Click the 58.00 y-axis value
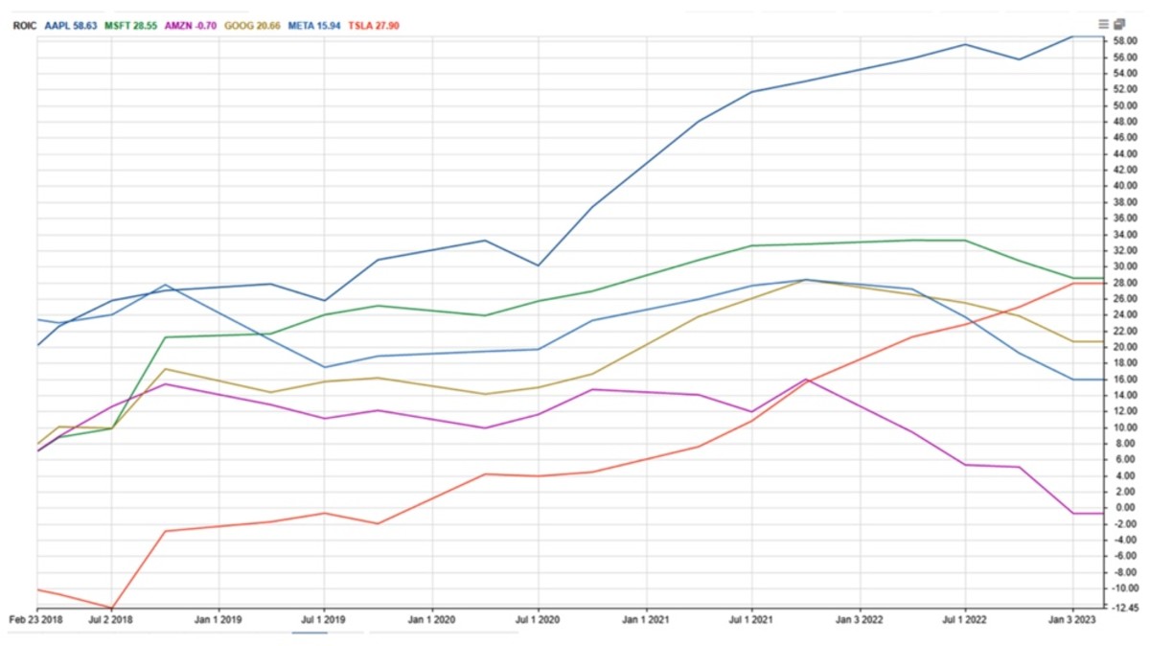This screenshot has height=646, width=1150. tap(1125, 41)
